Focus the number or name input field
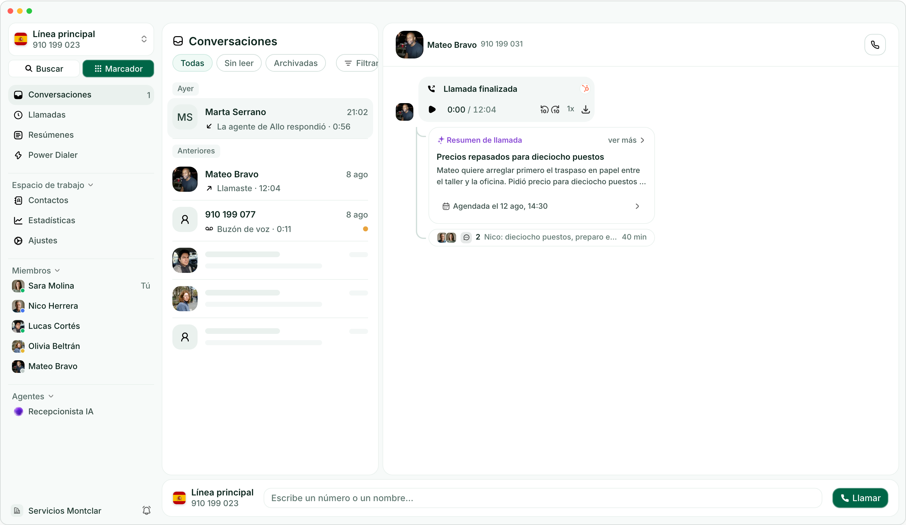This screenshot has height=525, width=906. point(543,498)
